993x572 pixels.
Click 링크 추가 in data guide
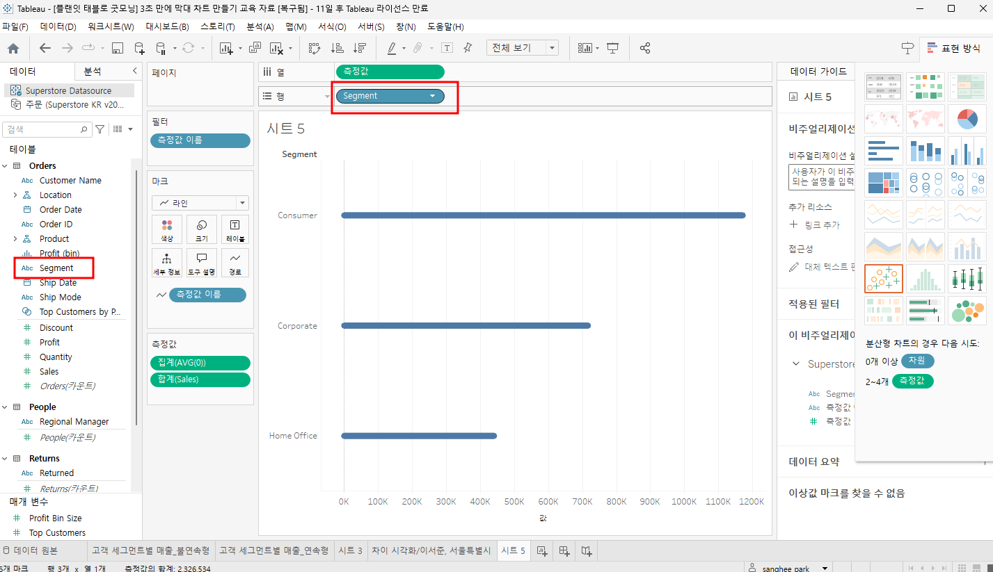coord(814,225)
